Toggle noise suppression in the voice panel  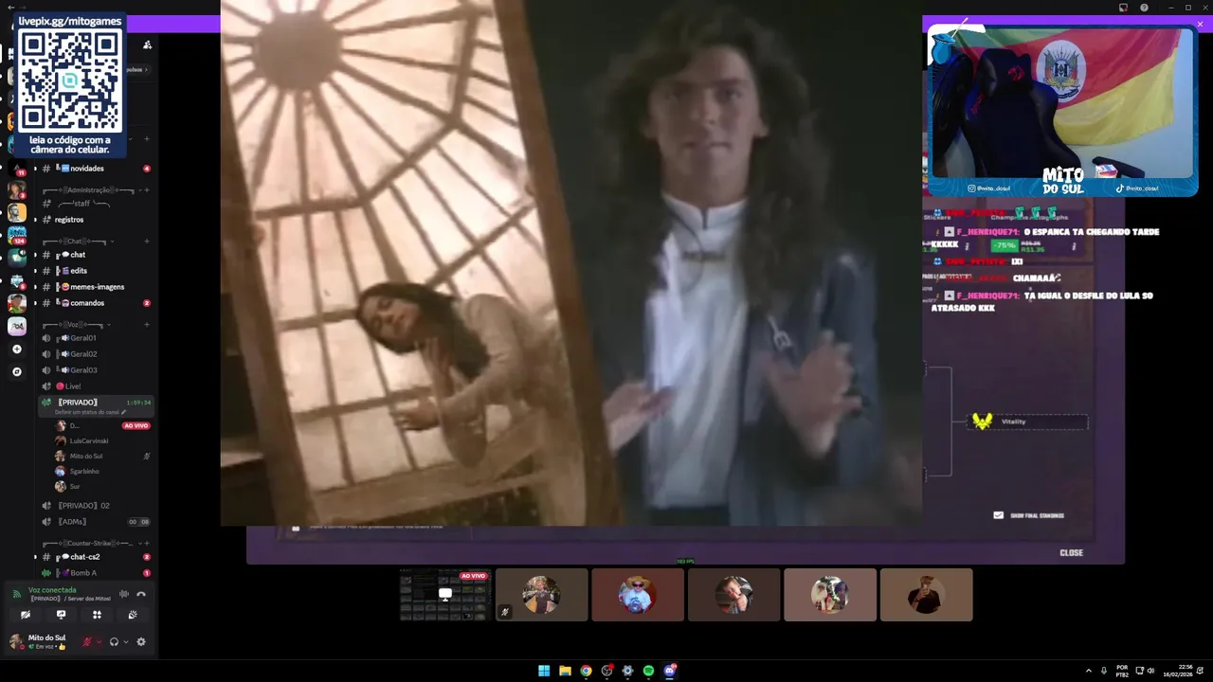pyautogui.click(x=123, y=594)
